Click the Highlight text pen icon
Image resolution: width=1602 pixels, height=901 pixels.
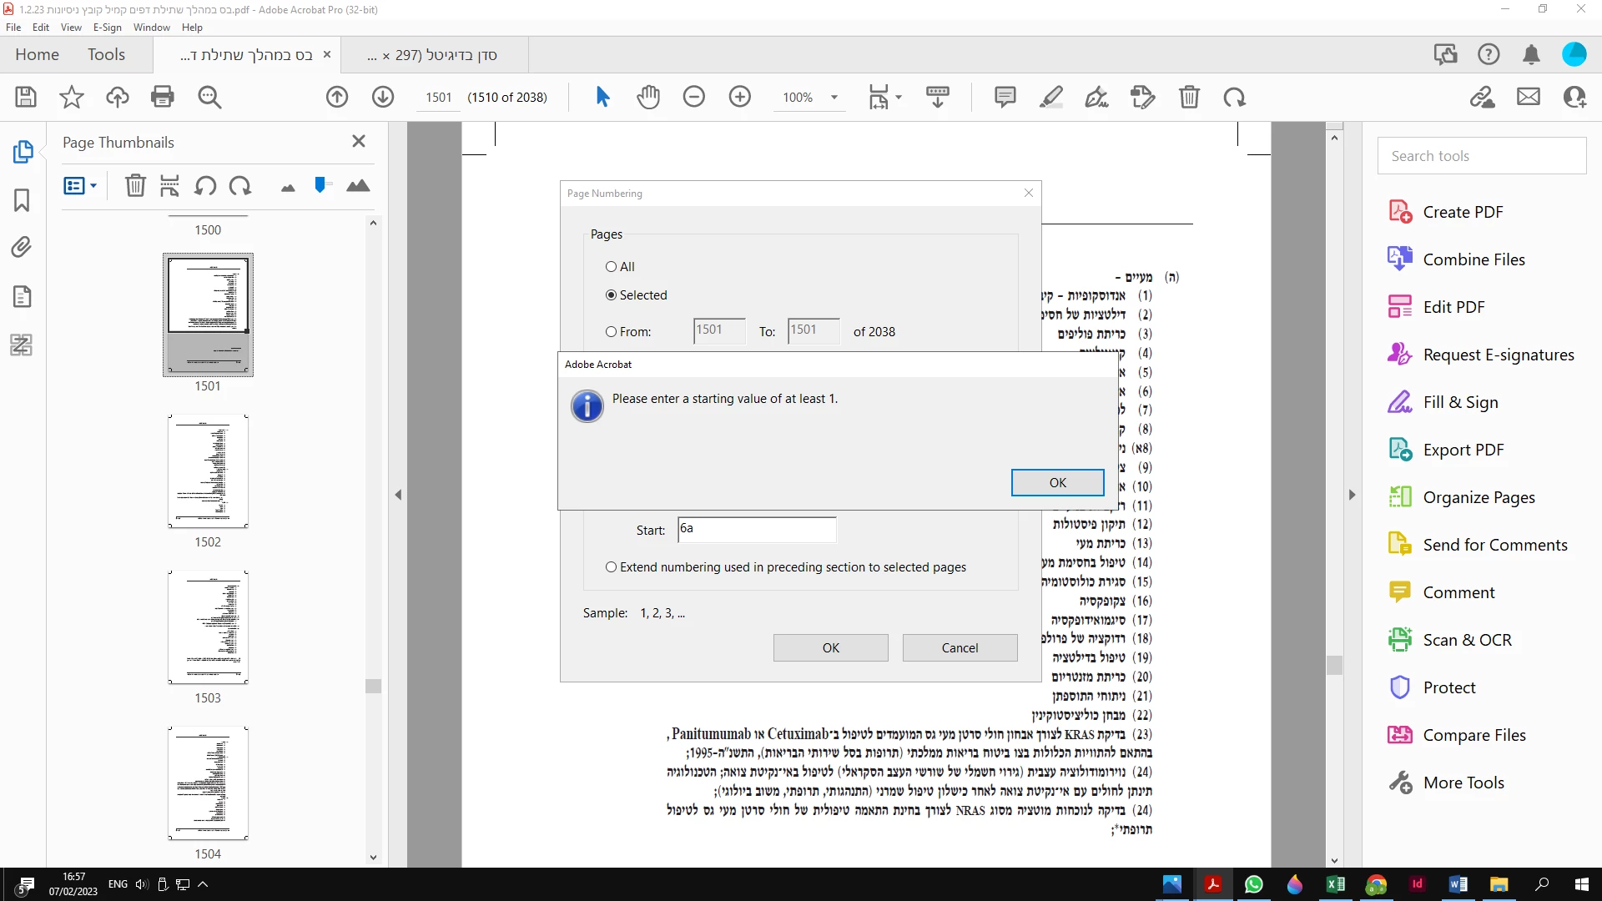(1051, 98)
